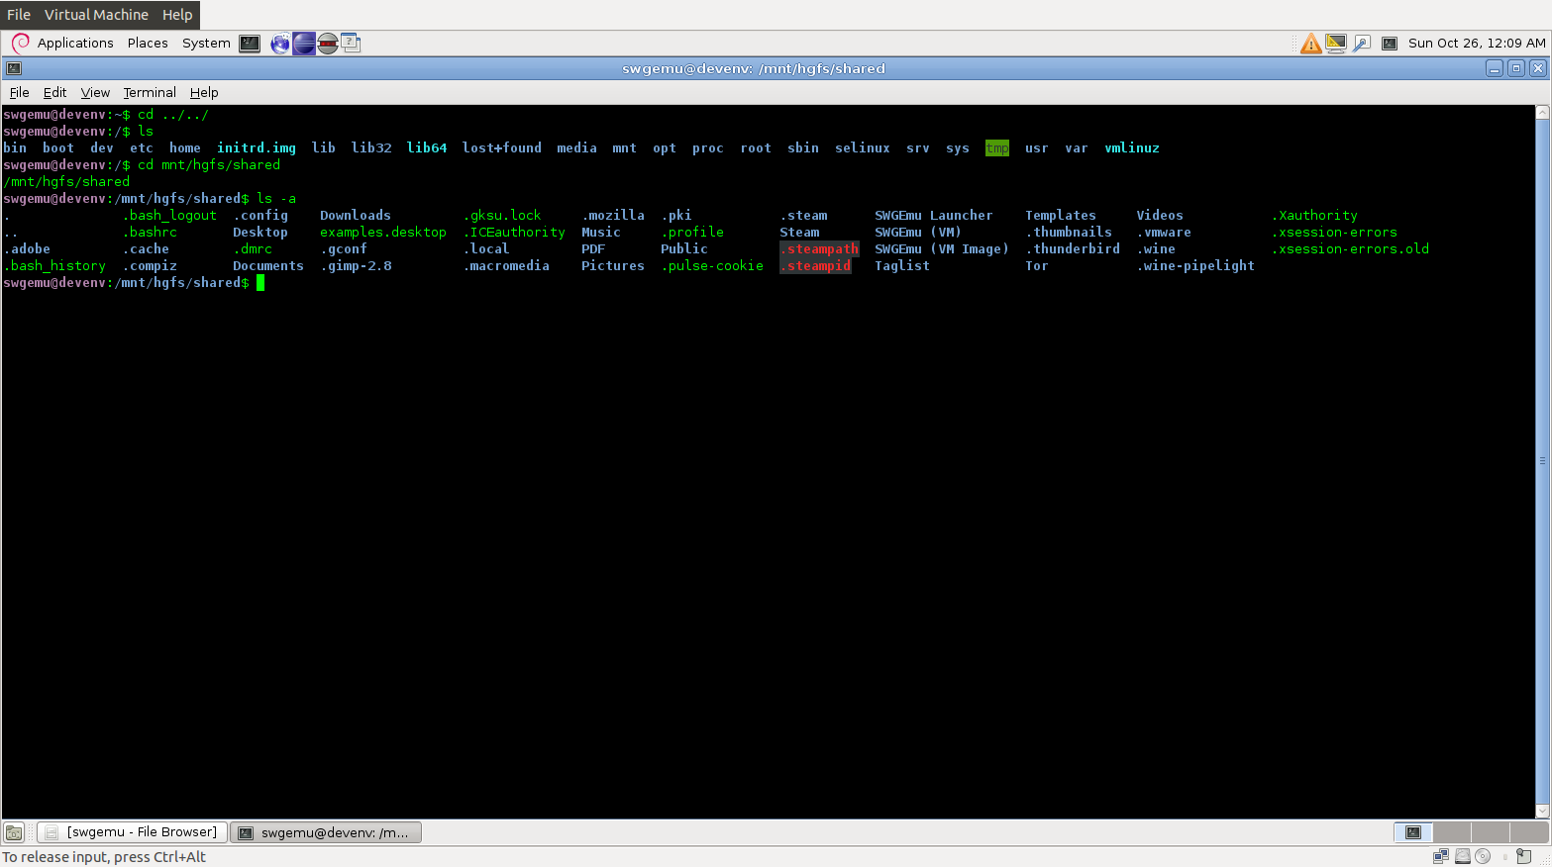
Task: Launch the terminal from the top panel launcher
Action: point(250,44)
